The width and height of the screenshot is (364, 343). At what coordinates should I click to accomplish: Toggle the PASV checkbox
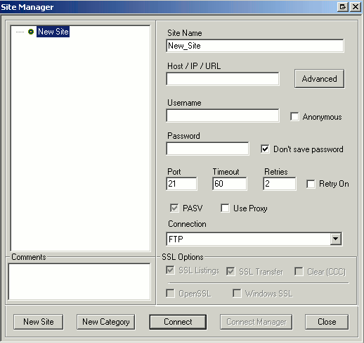(174, 208)
